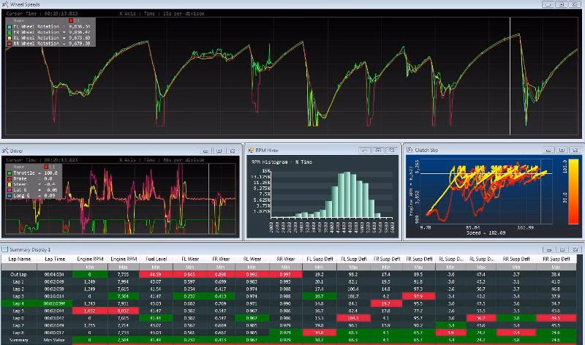
Task: Click the Lap Name column header
Action: click(x=20, y=259)
